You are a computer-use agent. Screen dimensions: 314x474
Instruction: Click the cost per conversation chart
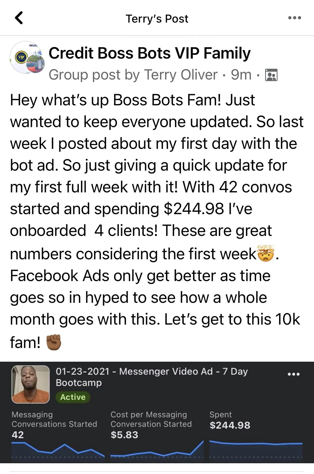click(157, 451)
